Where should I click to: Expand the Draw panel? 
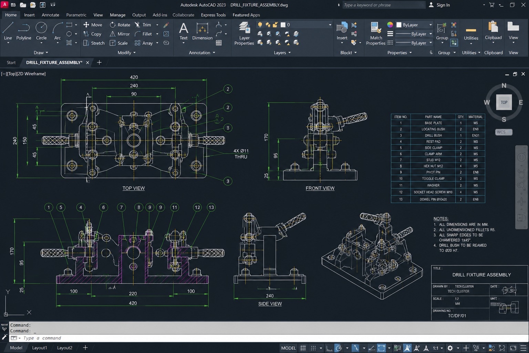(41, 53)
